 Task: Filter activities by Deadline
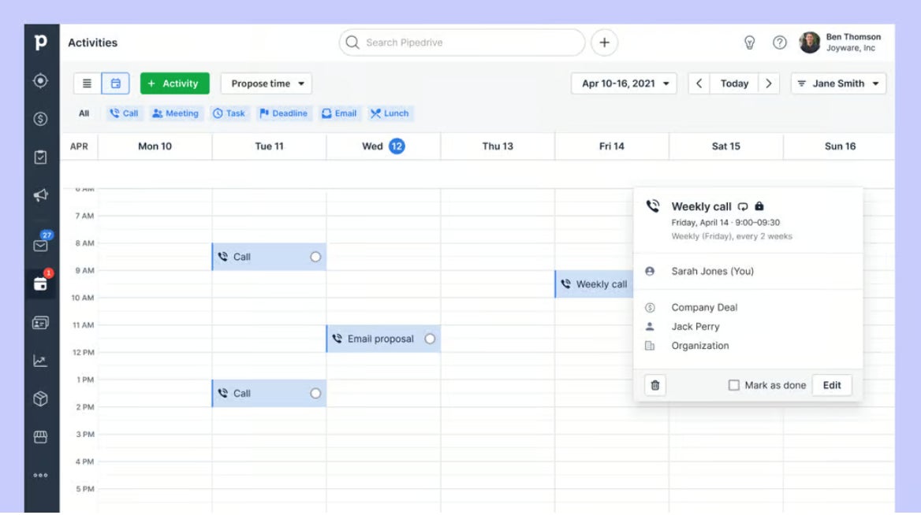(x=283, y=113)
